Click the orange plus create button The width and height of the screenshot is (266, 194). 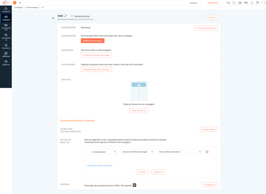pyautogui.click(x=15, y=3)
